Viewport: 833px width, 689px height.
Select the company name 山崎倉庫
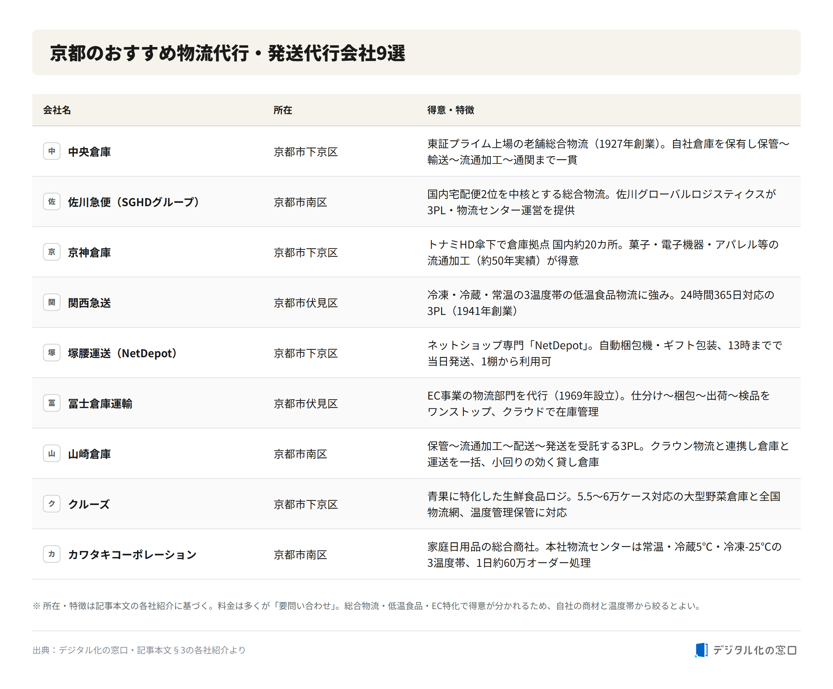tap(89, 454)
